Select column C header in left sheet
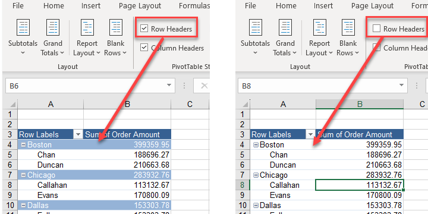Screen dimensions: 428x214 point(190,104)
